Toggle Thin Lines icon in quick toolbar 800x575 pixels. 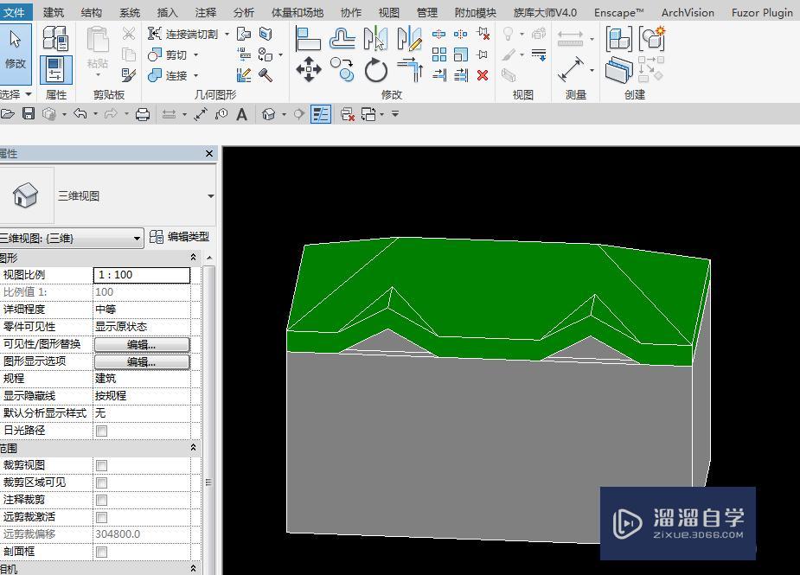(321, 114)
